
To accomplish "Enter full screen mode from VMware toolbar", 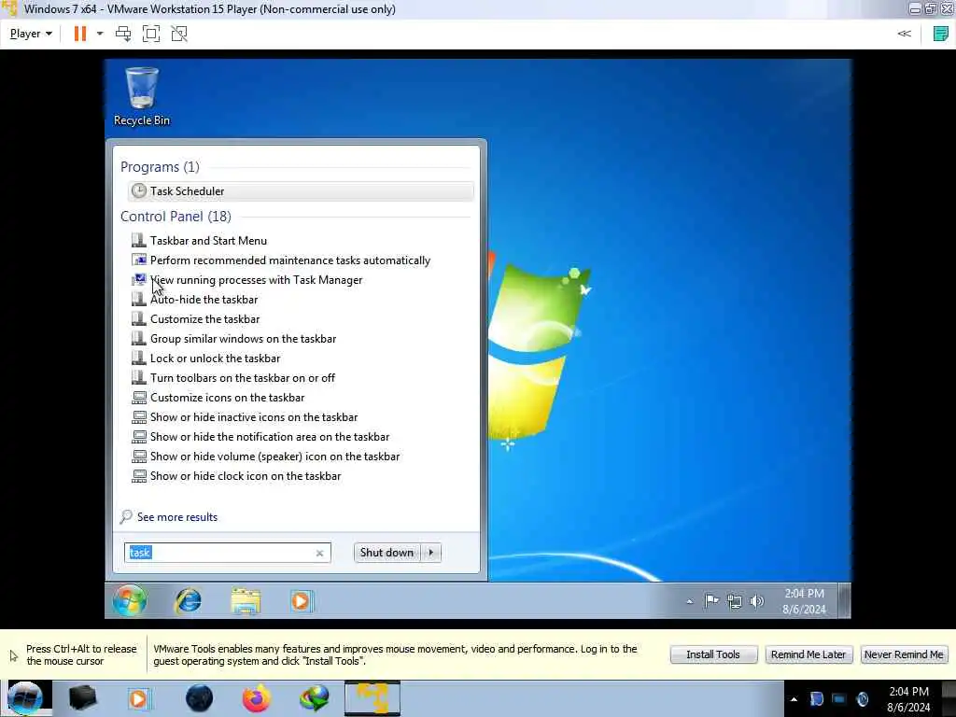I will pyautogui.click(x=151, y=34).
